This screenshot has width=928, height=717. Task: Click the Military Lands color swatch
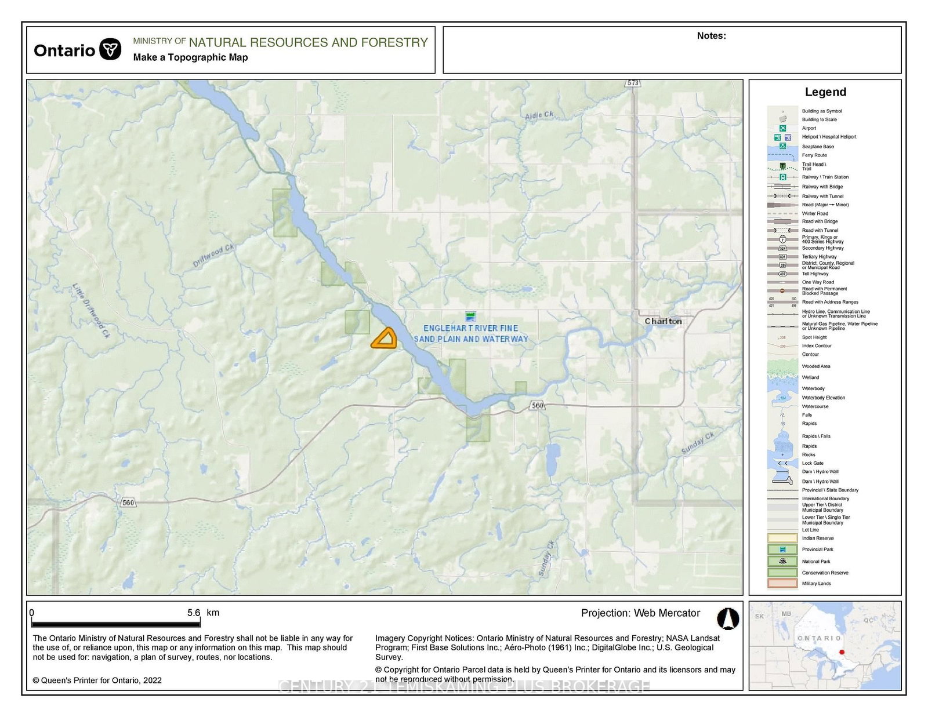(782, 583)
